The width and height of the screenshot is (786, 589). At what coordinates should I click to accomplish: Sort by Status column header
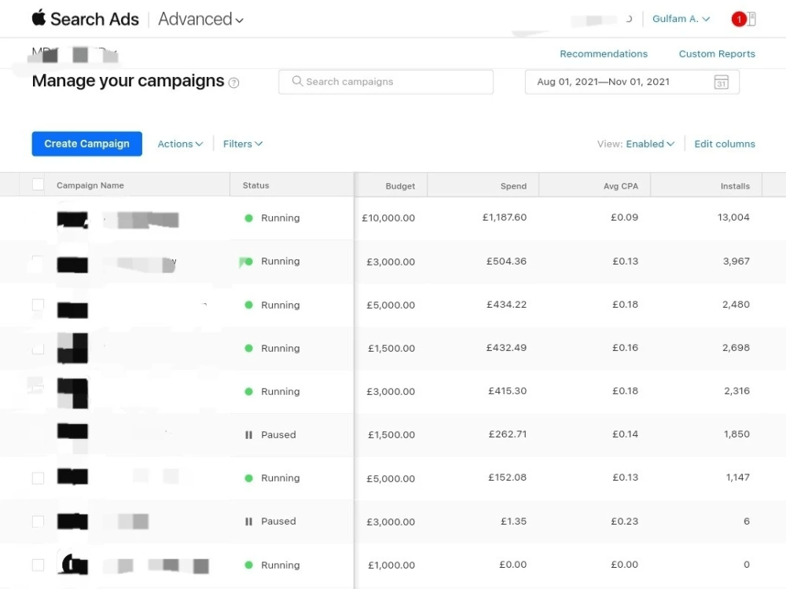255,185
